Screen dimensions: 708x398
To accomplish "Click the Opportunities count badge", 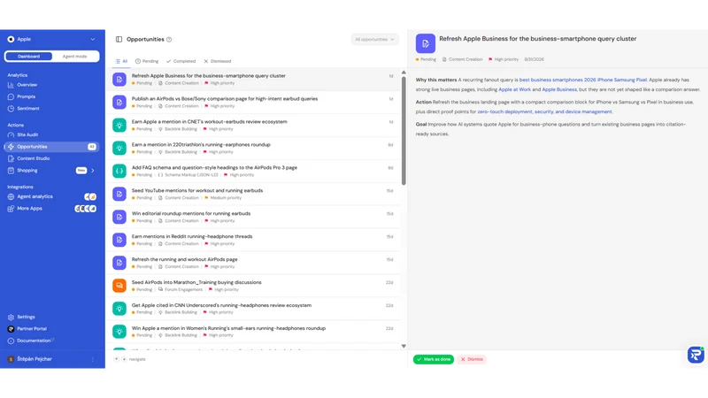I will pos(92,147).
